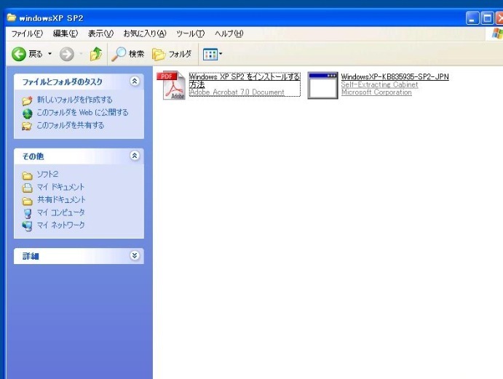503x379 pixels.
Task: Click 新しいフォルダを作成する link
Action: pyautogui.click(x=74, y=100)
